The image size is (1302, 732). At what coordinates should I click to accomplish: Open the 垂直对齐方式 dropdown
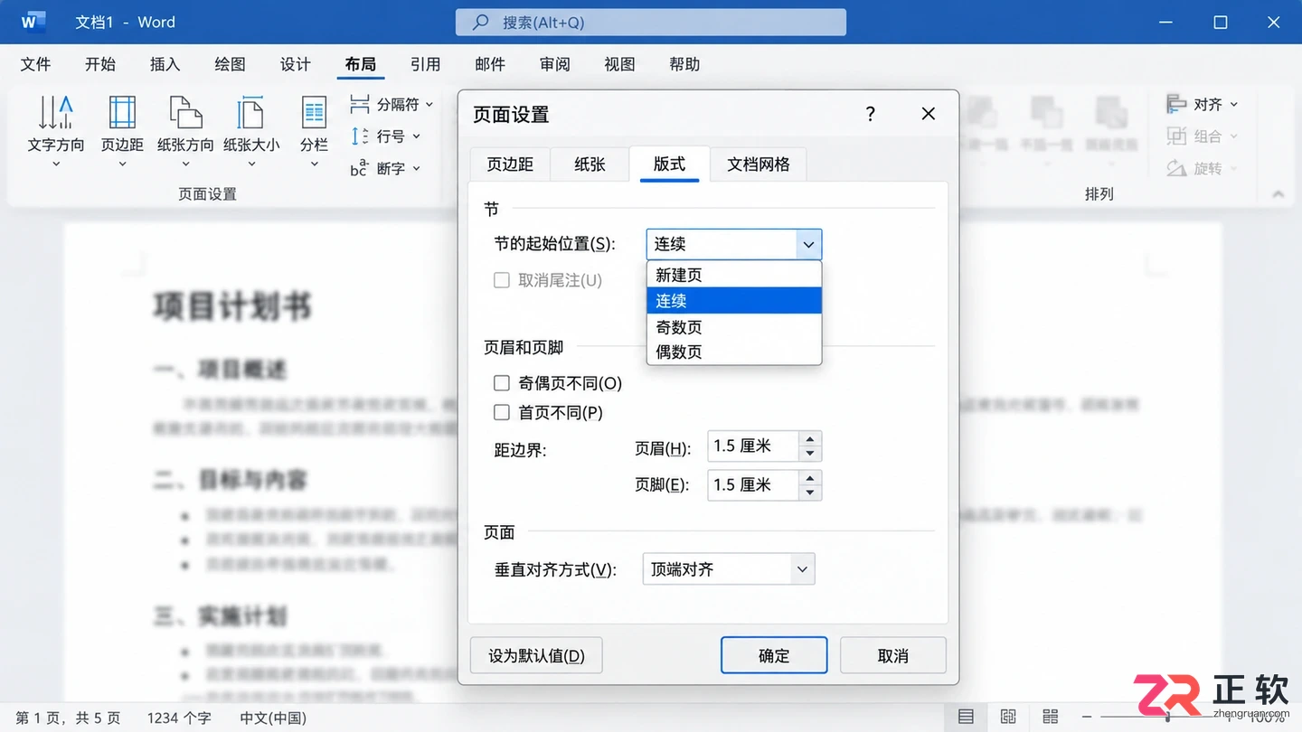tap(729, 569)
